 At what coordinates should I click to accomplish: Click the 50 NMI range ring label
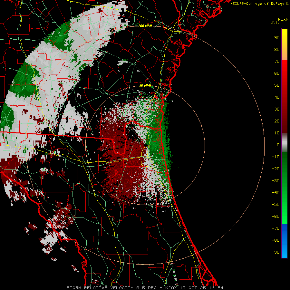click(145, 85)
